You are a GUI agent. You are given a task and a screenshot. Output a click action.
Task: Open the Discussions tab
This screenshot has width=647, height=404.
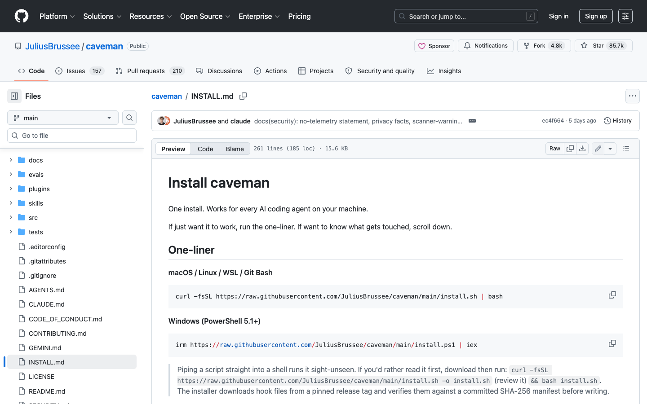click(219, 71)
